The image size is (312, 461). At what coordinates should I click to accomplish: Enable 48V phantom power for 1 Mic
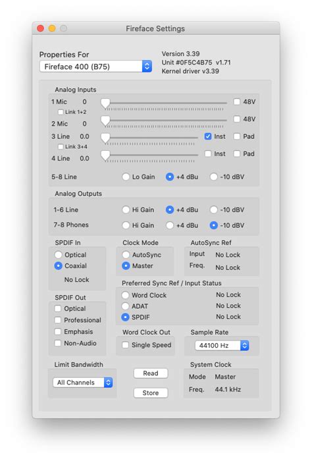pyautogui.click(x=236, y=101)
